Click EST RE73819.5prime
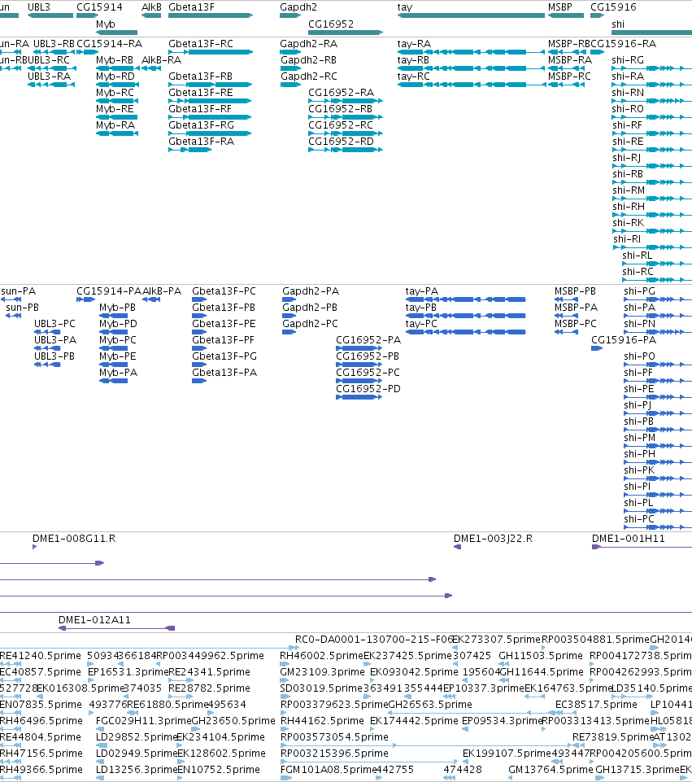This screenshot has width=692, height=782. tap(612, 737)
